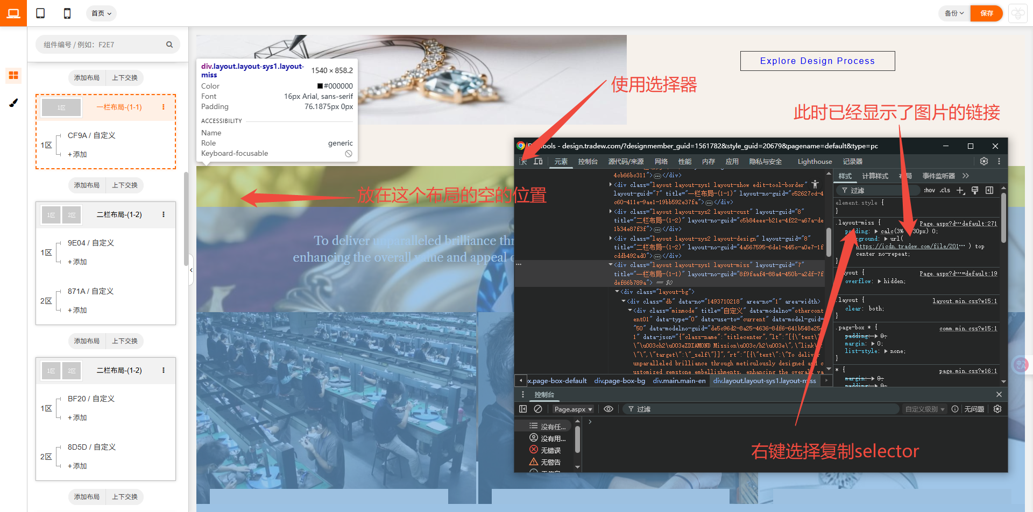Open the 首页 page dropdown
Viewport: 1033px width, 512px height.
[x=101, y=13]
